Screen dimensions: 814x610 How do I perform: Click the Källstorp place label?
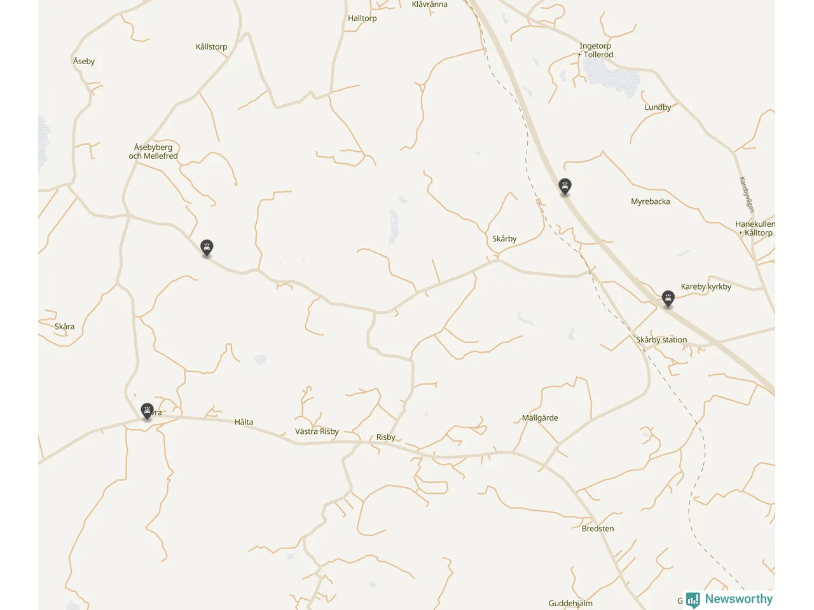pyautogui.click(x=211, y=47)
